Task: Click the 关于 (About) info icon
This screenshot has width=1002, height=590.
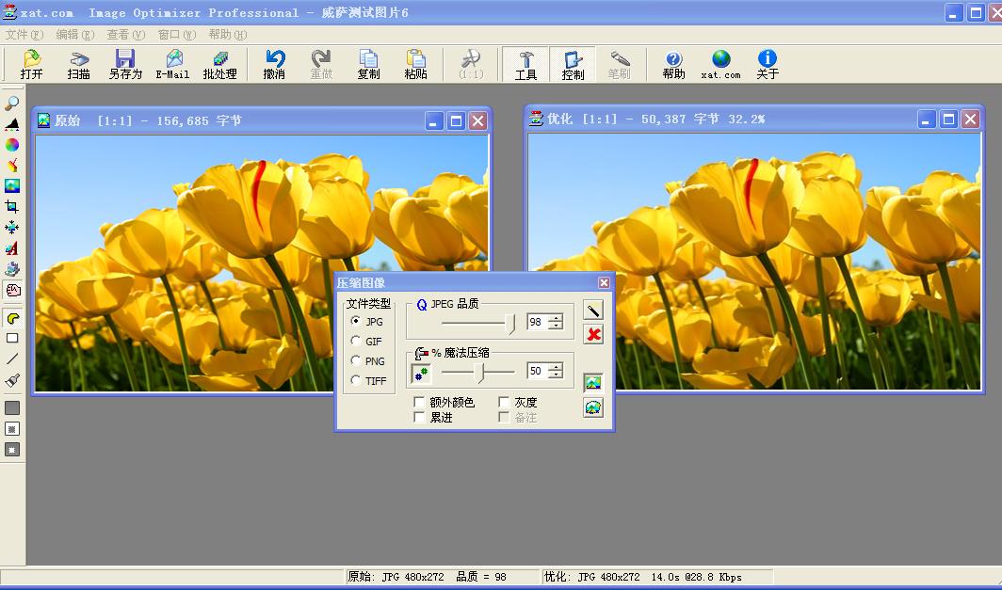Action: 768,65
